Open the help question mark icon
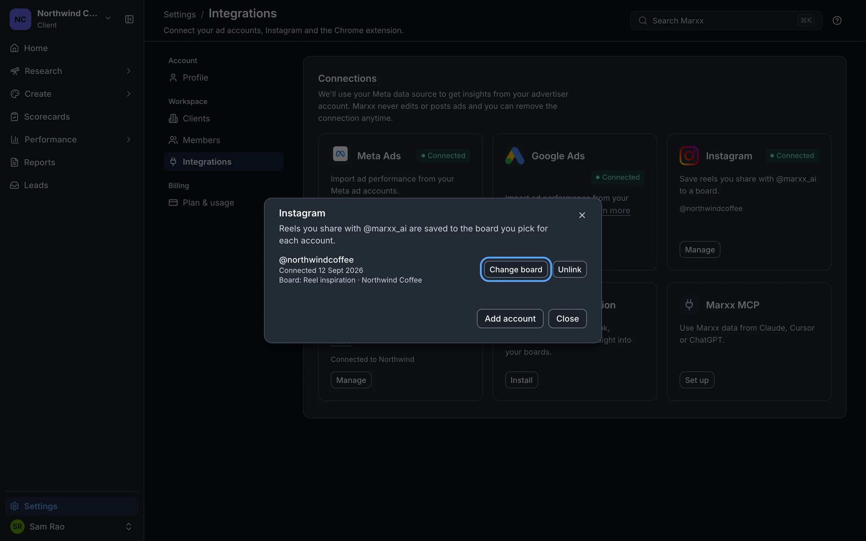The height and width of the screenshot is (541, 866). point(837,21)
